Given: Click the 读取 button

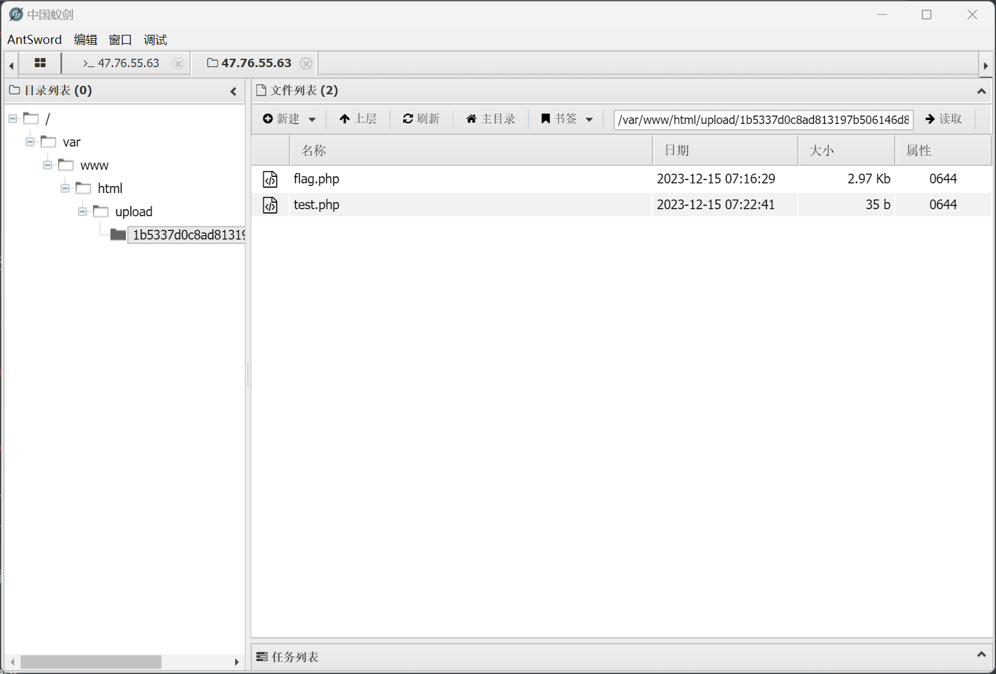Looking at the screenshot, I should [944, 119].
